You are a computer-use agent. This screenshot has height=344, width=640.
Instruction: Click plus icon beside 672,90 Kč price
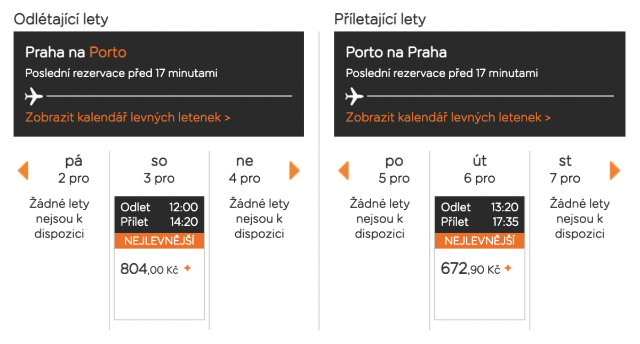(x=508, y=268)
